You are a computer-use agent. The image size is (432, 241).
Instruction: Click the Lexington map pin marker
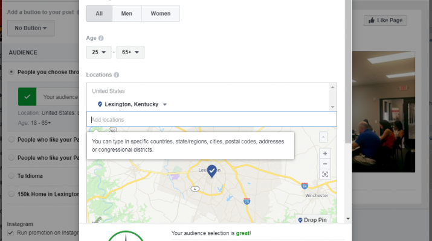[x=211, y=171]
